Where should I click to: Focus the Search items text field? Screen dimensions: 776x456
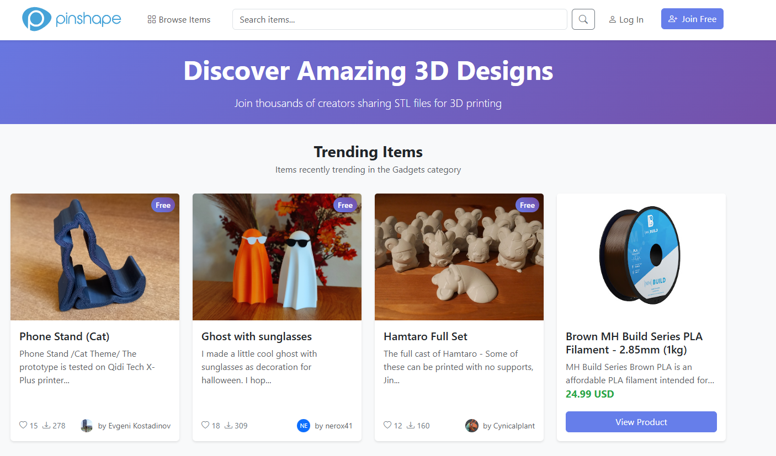tap(400, 19)
